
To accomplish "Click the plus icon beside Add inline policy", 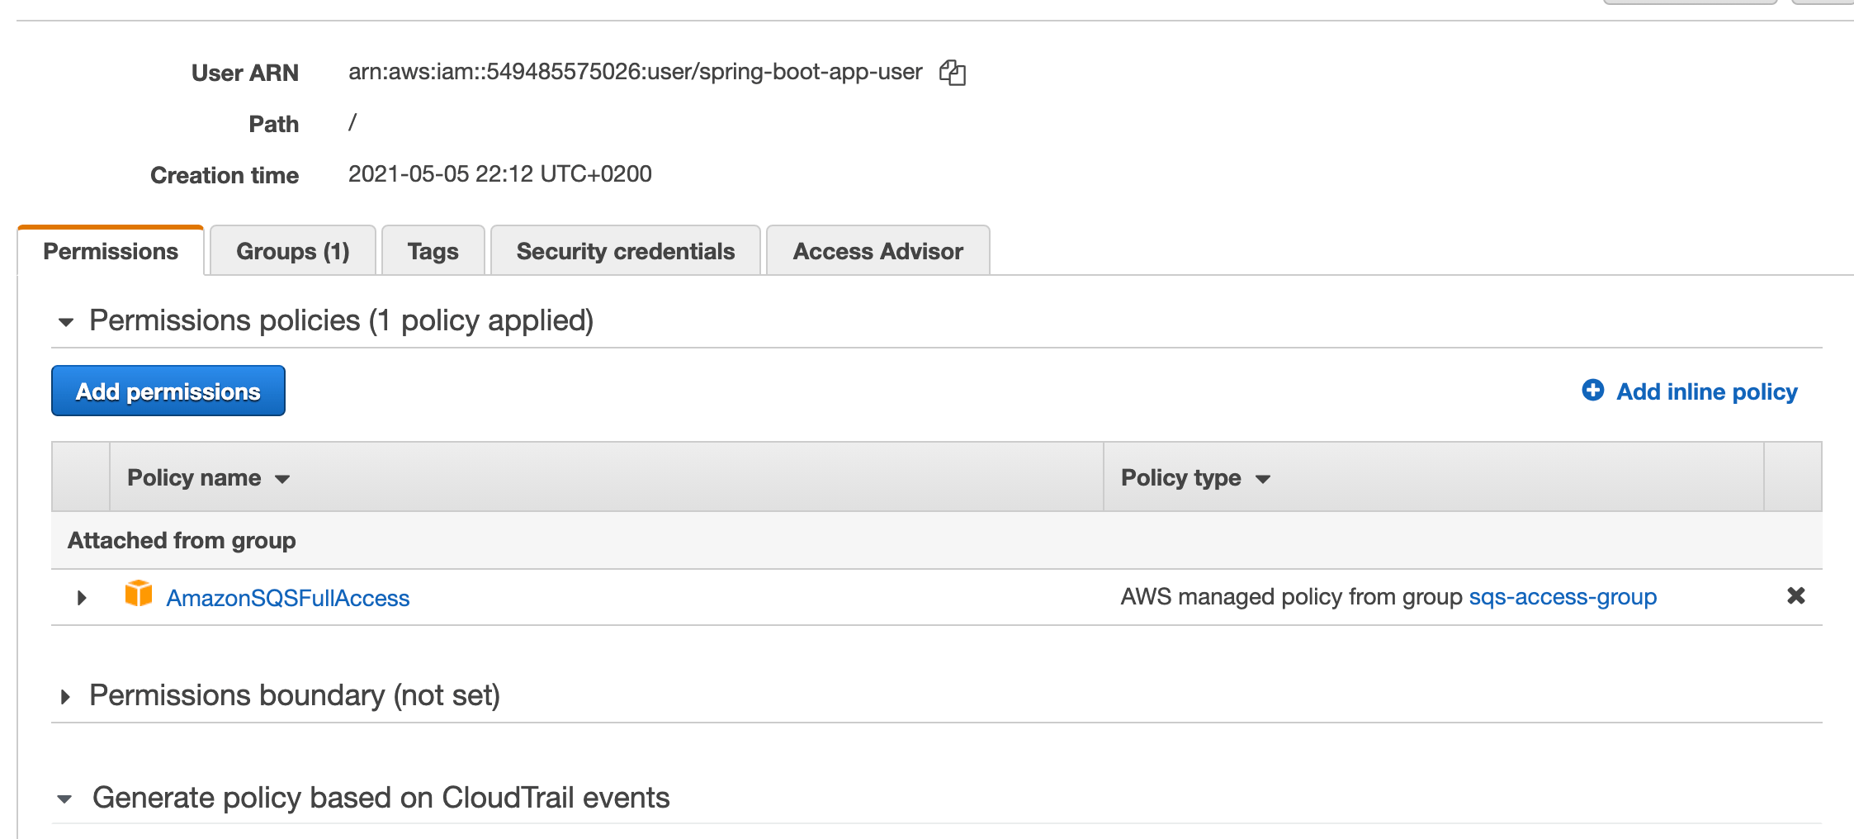I will pyautogui.click(x=1593, y=391).
